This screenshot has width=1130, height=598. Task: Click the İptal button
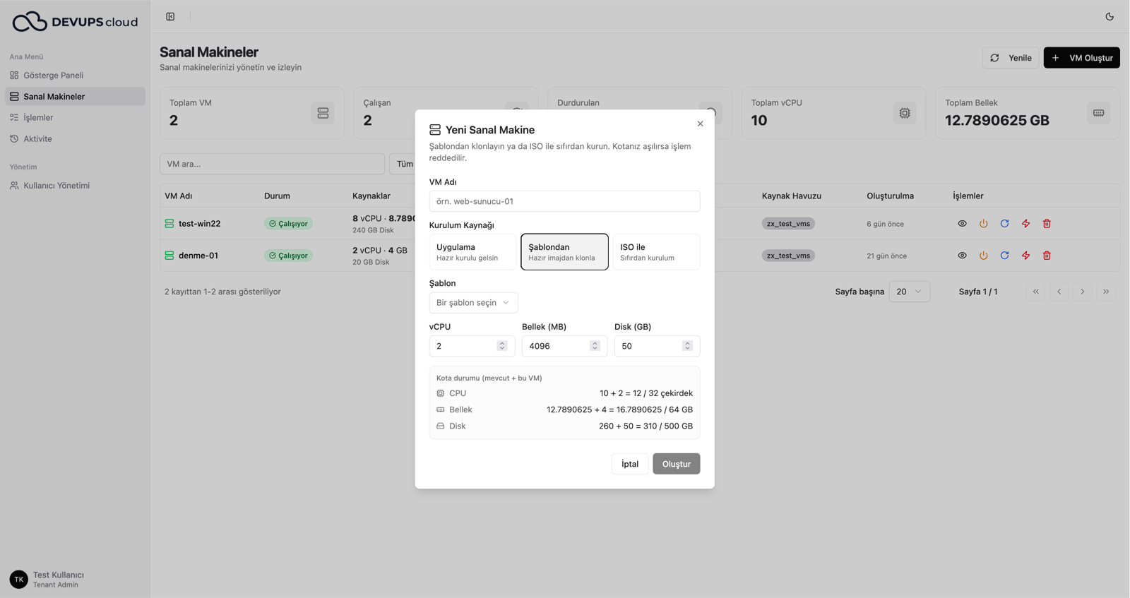[630, 464]
